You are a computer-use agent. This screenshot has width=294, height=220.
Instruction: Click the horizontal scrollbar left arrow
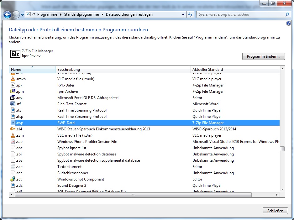coord(12,195)
